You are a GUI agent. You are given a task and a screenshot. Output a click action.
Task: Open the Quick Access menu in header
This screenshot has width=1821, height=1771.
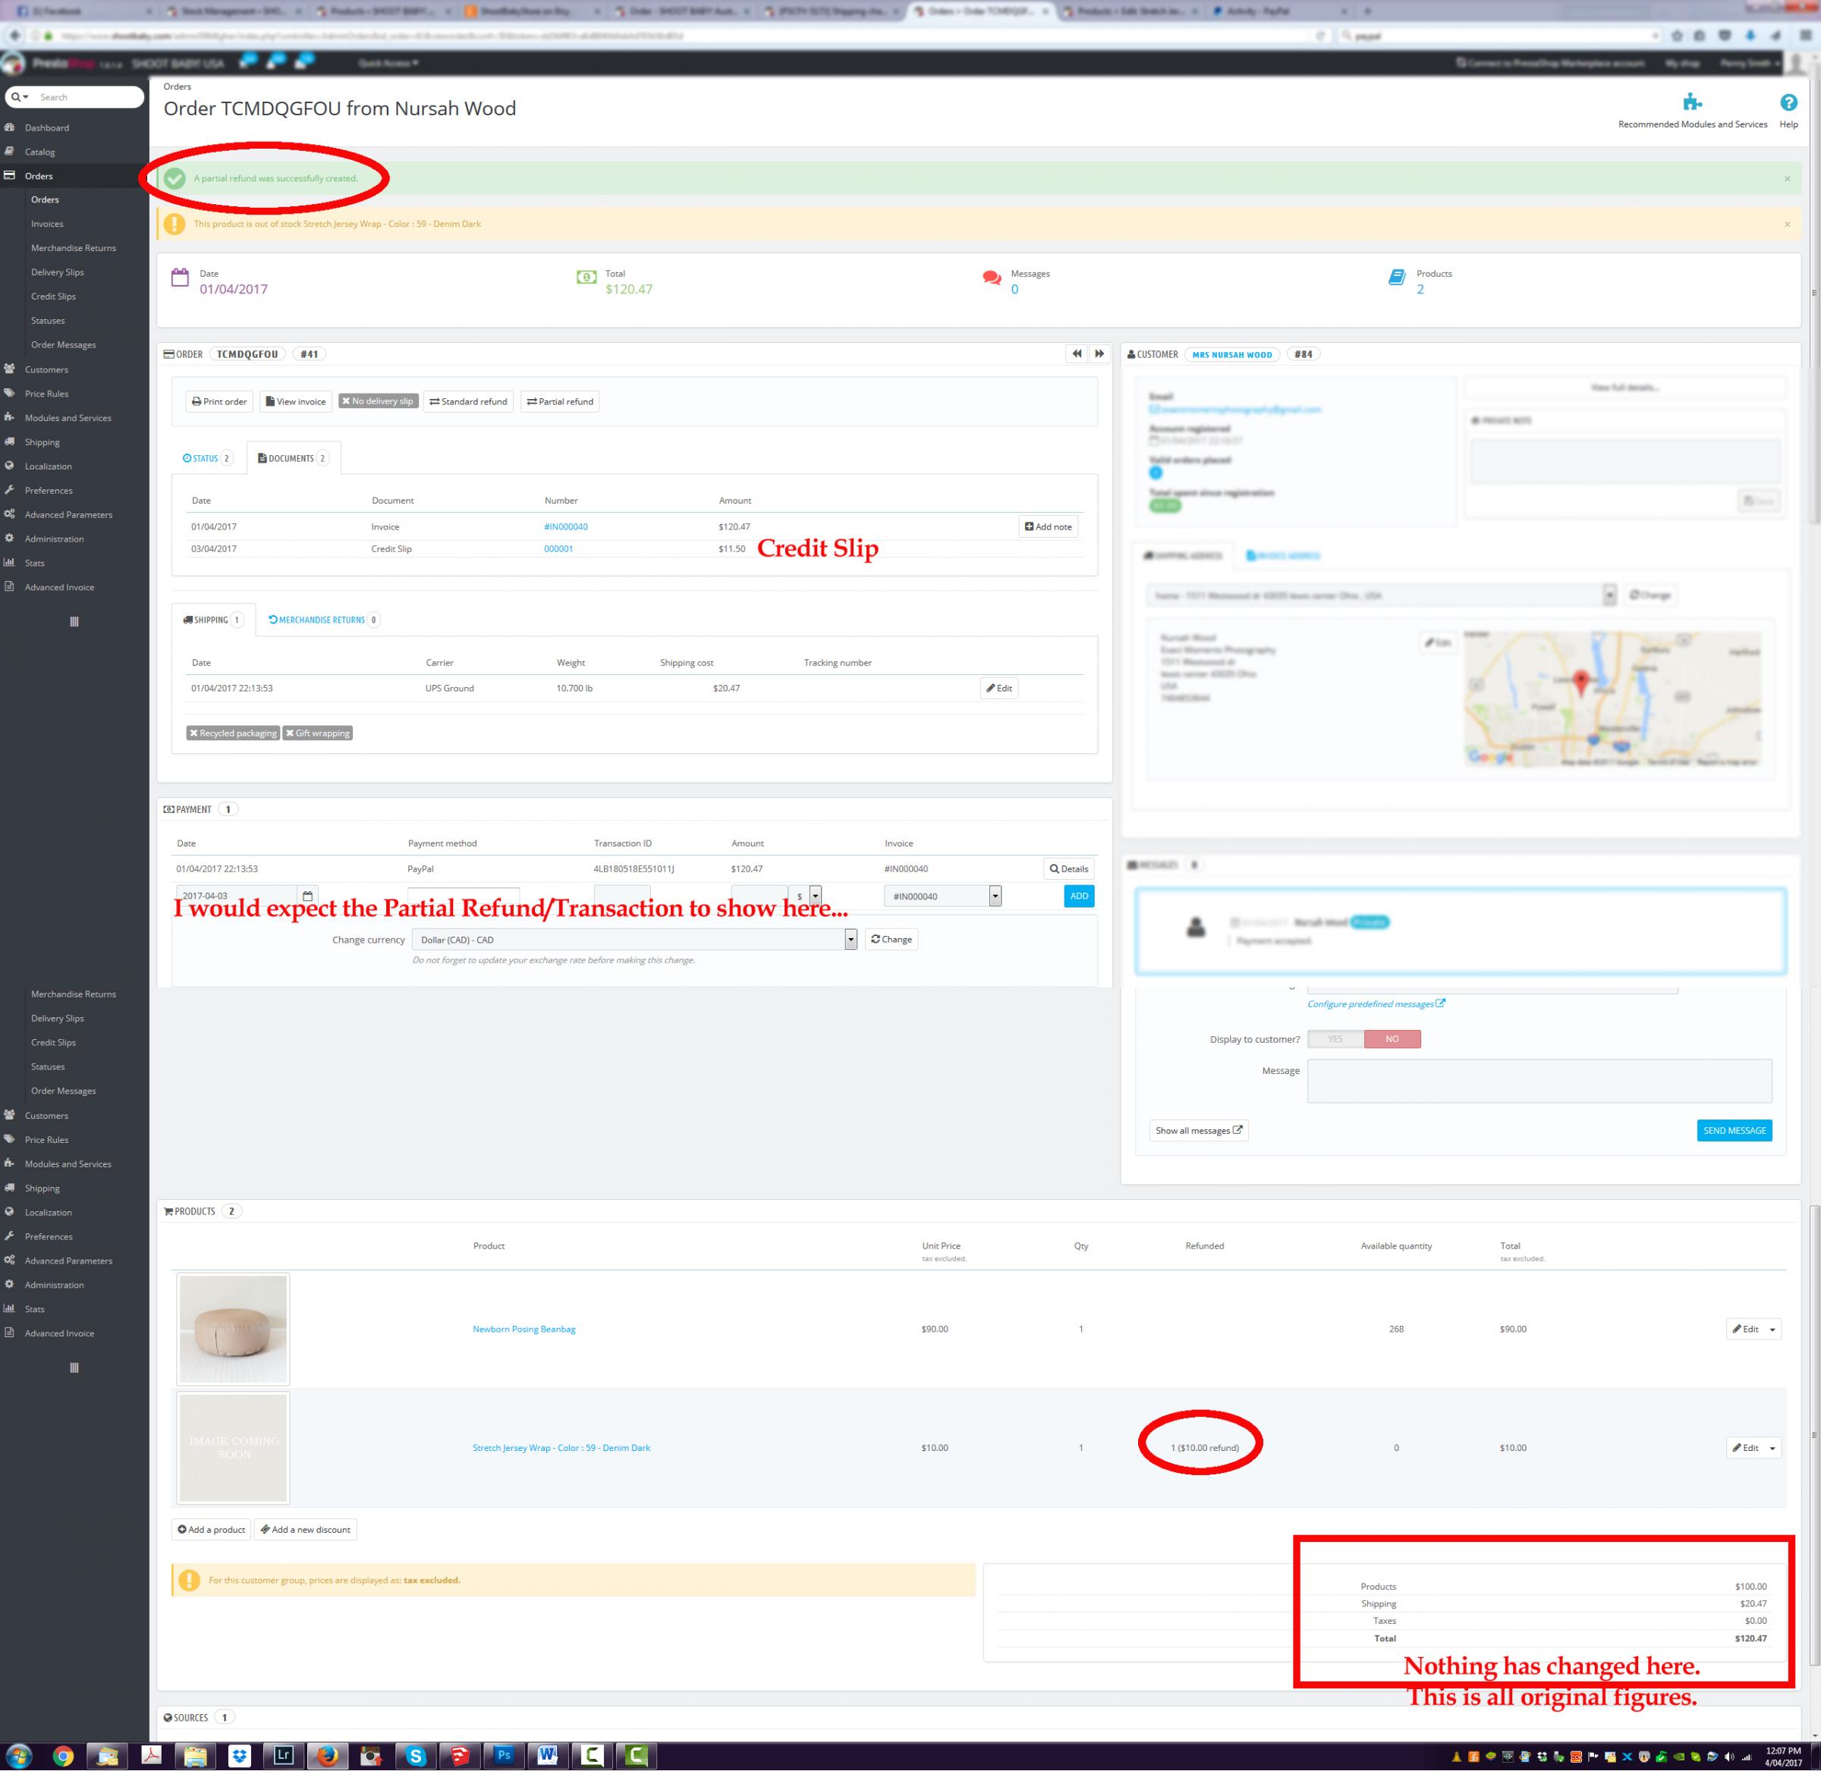click(x=388, y=63)
